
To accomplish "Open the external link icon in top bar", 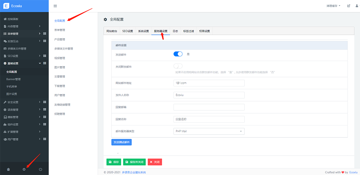I will coord(348,6).
